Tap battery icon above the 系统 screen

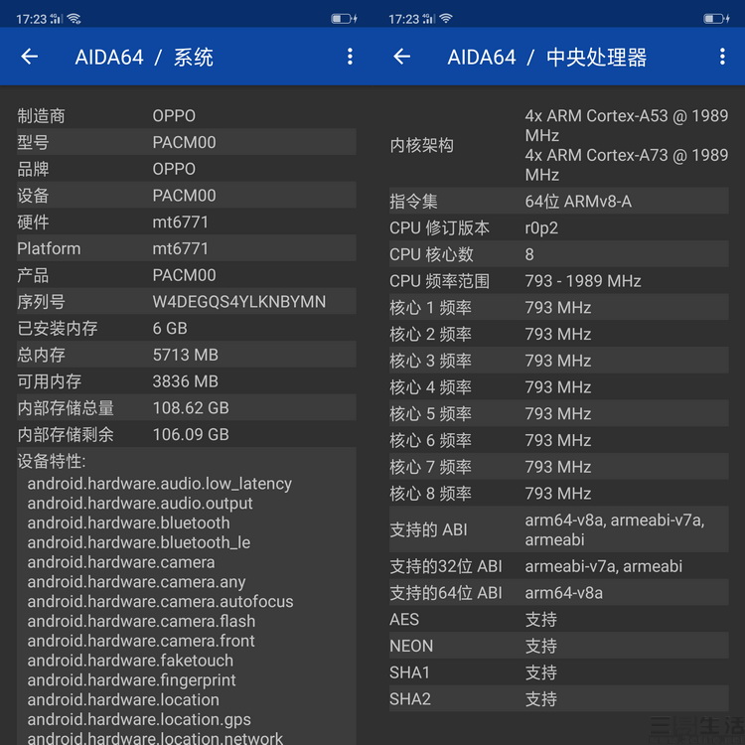343,19
